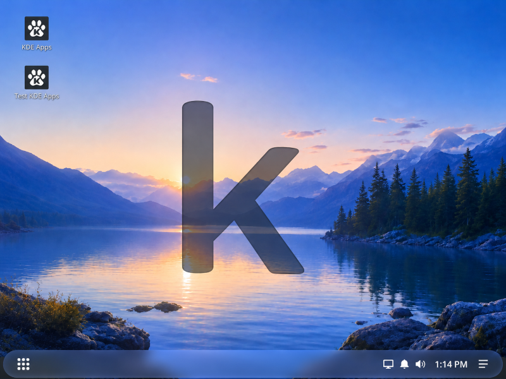The image size is (506, 379).
Task: Select the Test KDE Apps paw icon
Action: click(x=37, y=77)
